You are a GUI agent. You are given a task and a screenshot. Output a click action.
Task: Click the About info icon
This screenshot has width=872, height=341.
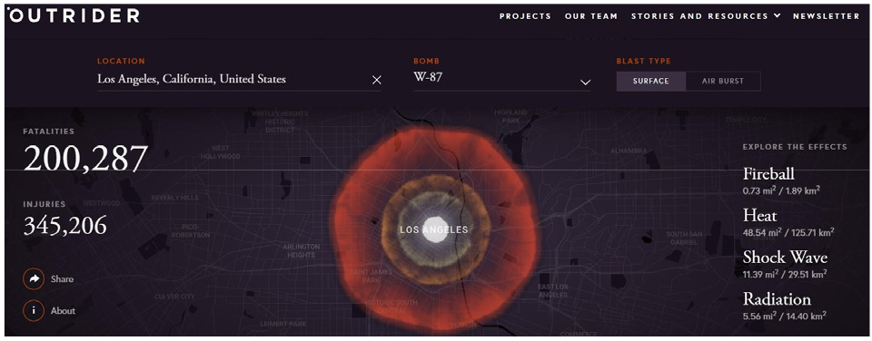pos(34,310)
